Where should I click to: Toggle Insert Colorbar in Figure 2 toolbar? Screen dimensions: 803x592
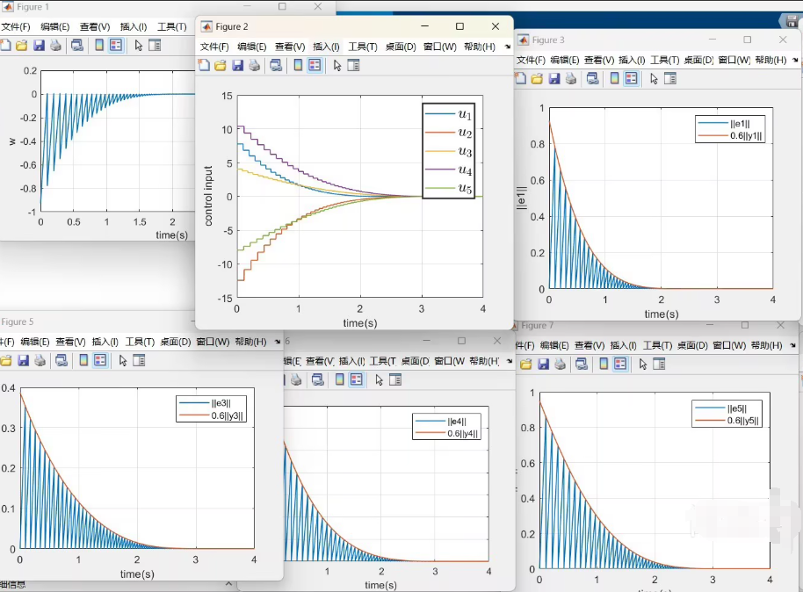[x=298, y=65]
